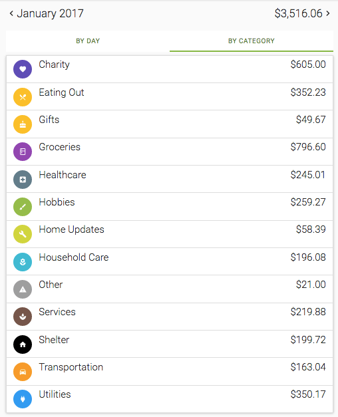Click the Transportation category label

[x=71, y=367]
